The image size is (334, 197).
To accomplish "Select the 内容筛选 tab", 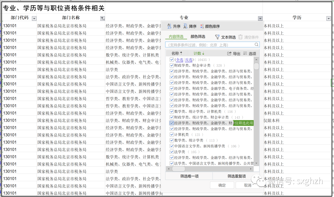I will coord(176,37).
